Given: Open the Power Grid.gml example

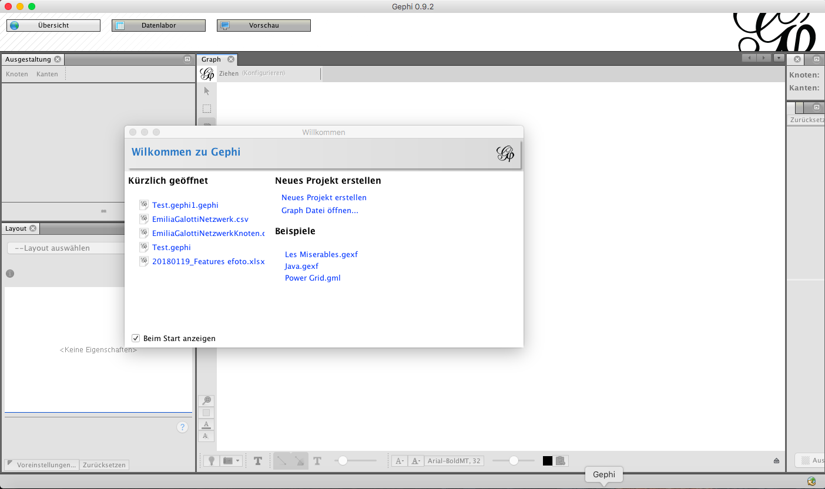Looking at the screenshot, I should pos(313,278).
